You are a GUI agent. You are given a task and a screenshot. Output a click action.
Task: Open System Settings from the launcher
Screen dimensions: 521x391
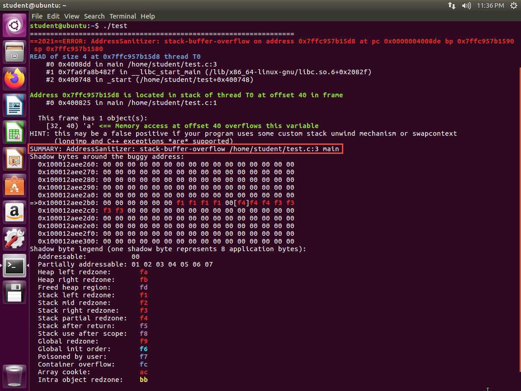[x=14, y=239]
